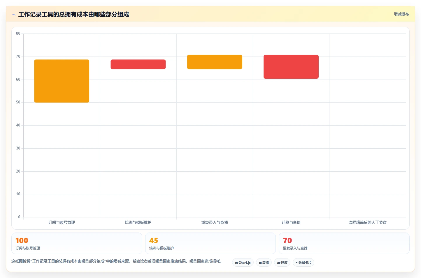This screenshot has width=421, height=278.
Task: Click the 订阅与账号管理 x-axis label
Action: point(62,222)
